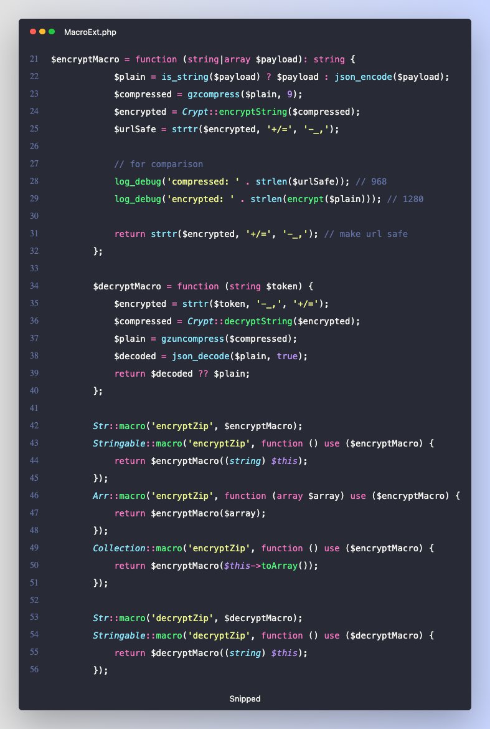Image resolution: width=490 pixels, height=729 pixels.
Task: Click $decryptMacro definition on line 34
Action: pos(127,286)
